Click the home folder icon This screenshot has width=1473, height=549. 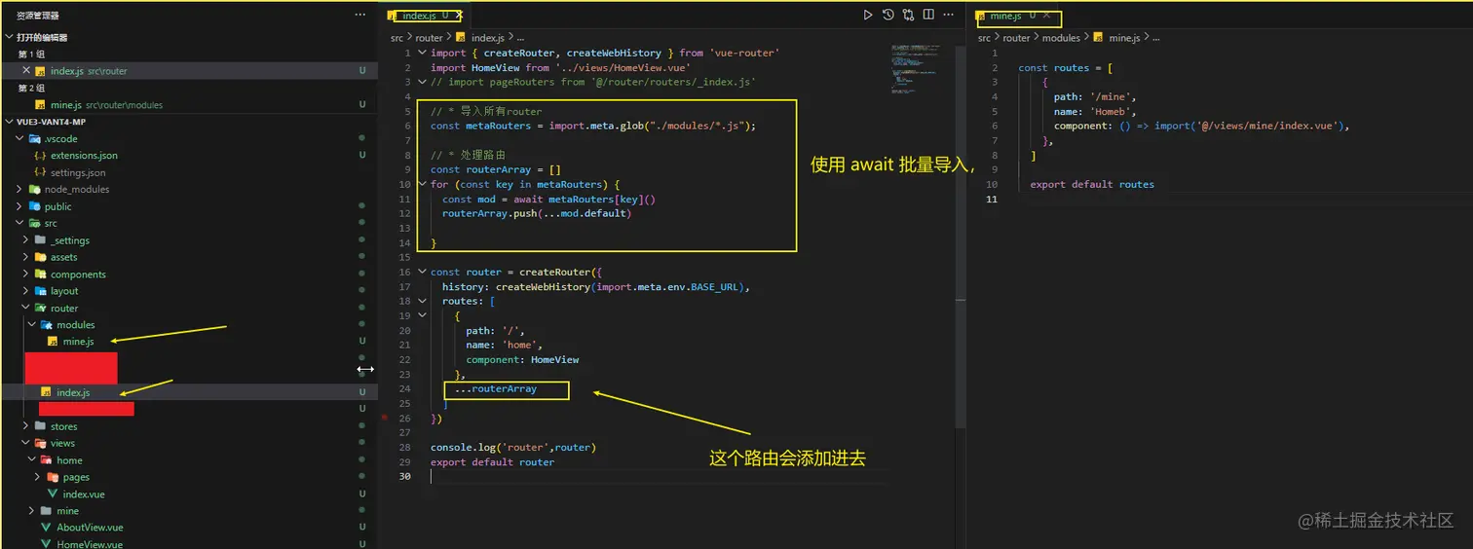47,460
